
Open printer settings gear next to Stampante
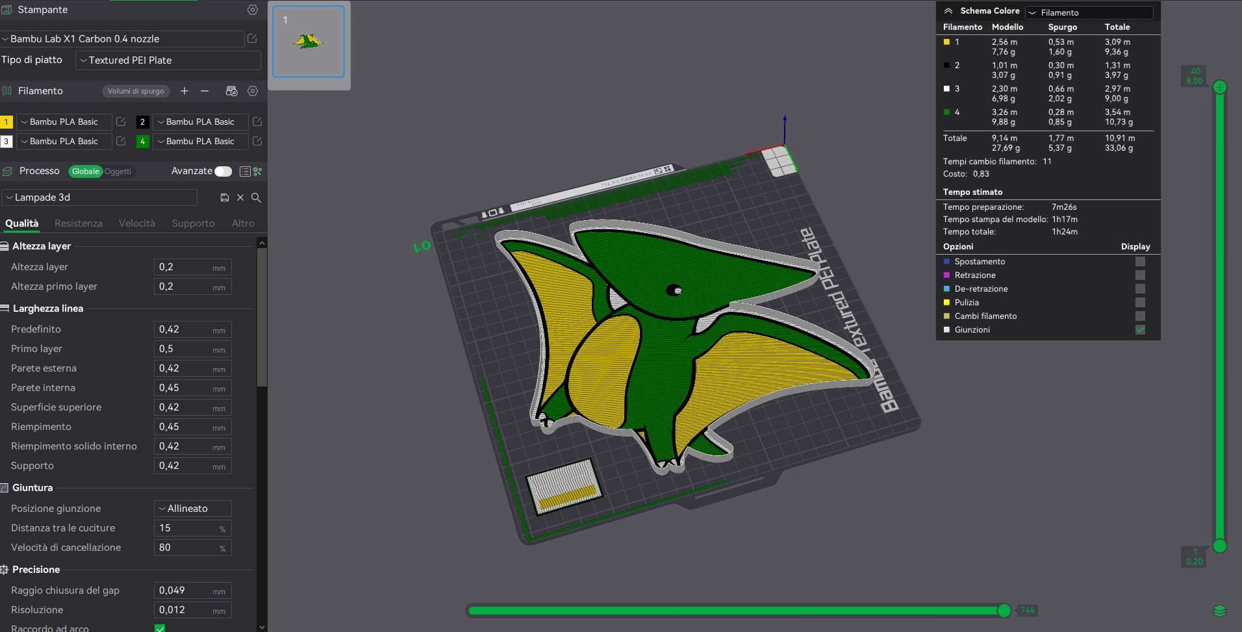253,10
